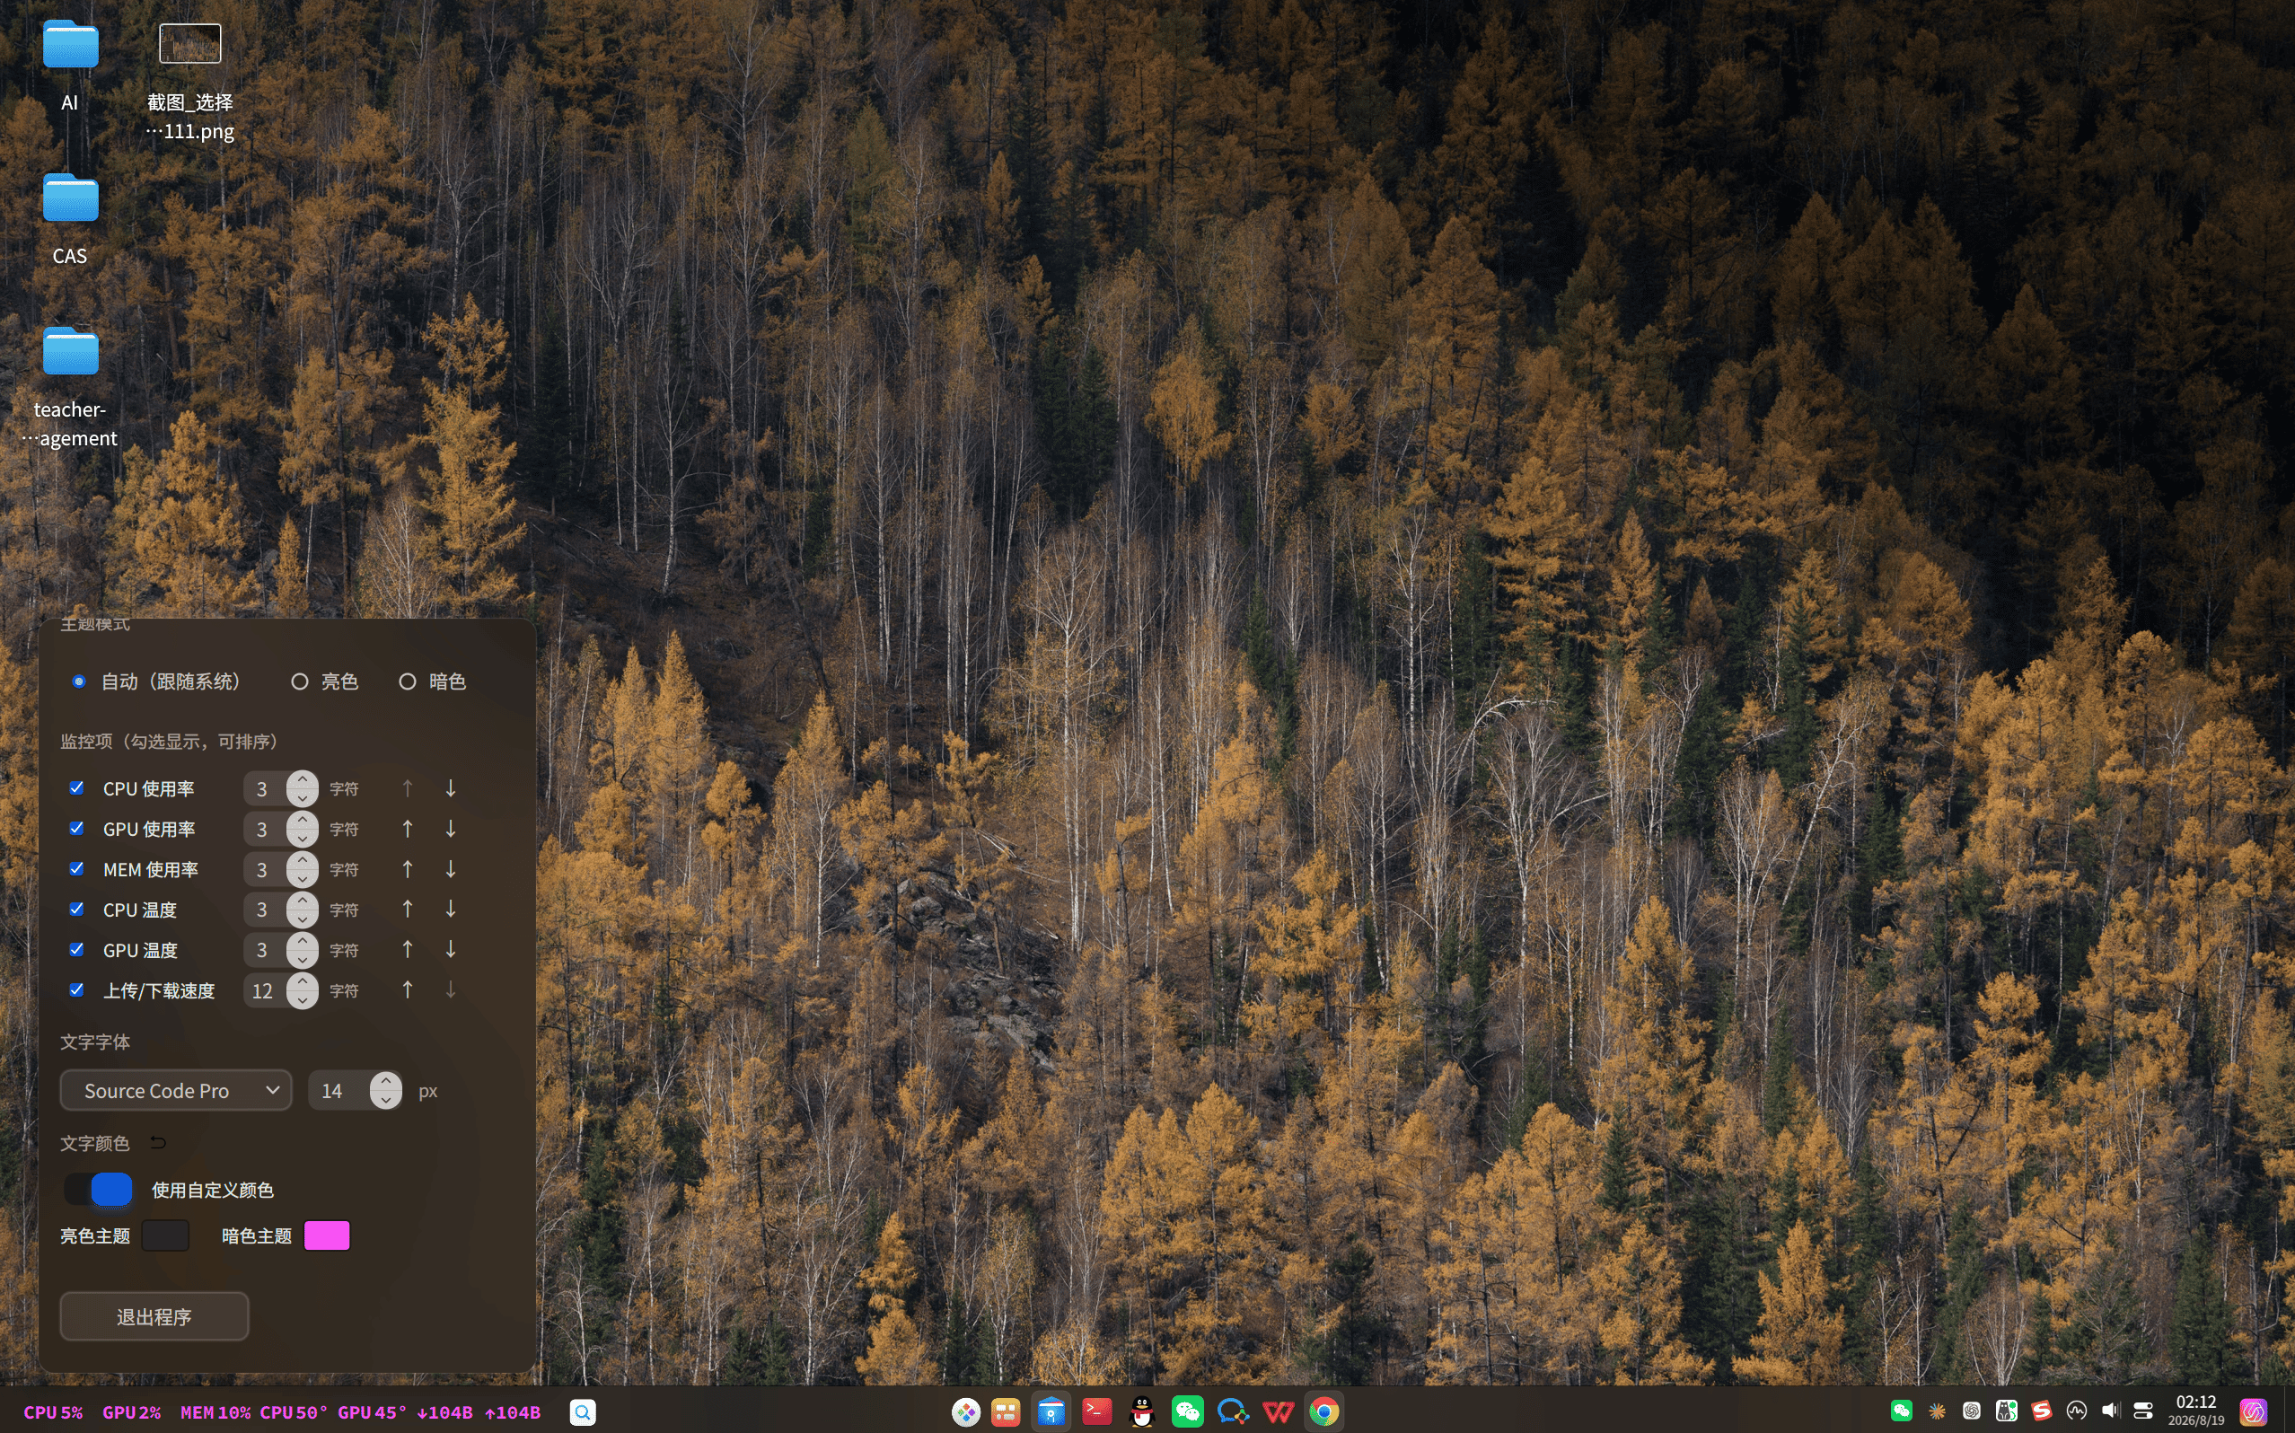Decrease MEM 使用率 character width stepper
2295x1433 pixels.
(303, 878)
